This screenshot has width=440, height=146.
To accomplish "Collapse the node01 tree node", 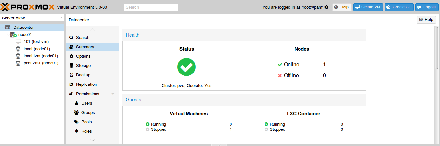I will [x=8, y=35].
